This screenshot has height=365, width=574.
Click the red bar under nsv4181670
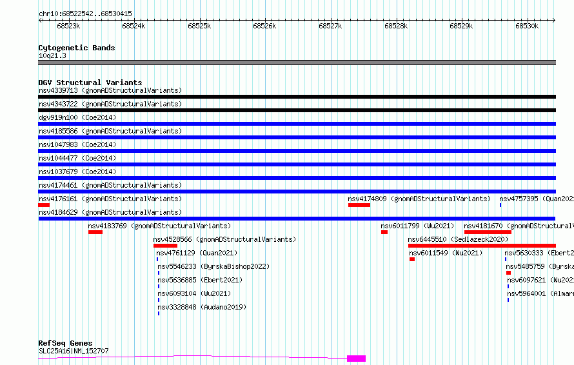[488, 232]
